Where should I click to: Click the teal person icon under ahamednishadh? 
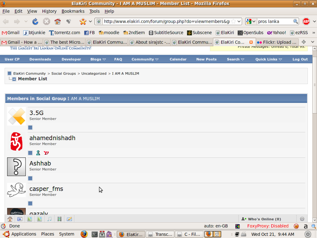[x=38, y=153]
